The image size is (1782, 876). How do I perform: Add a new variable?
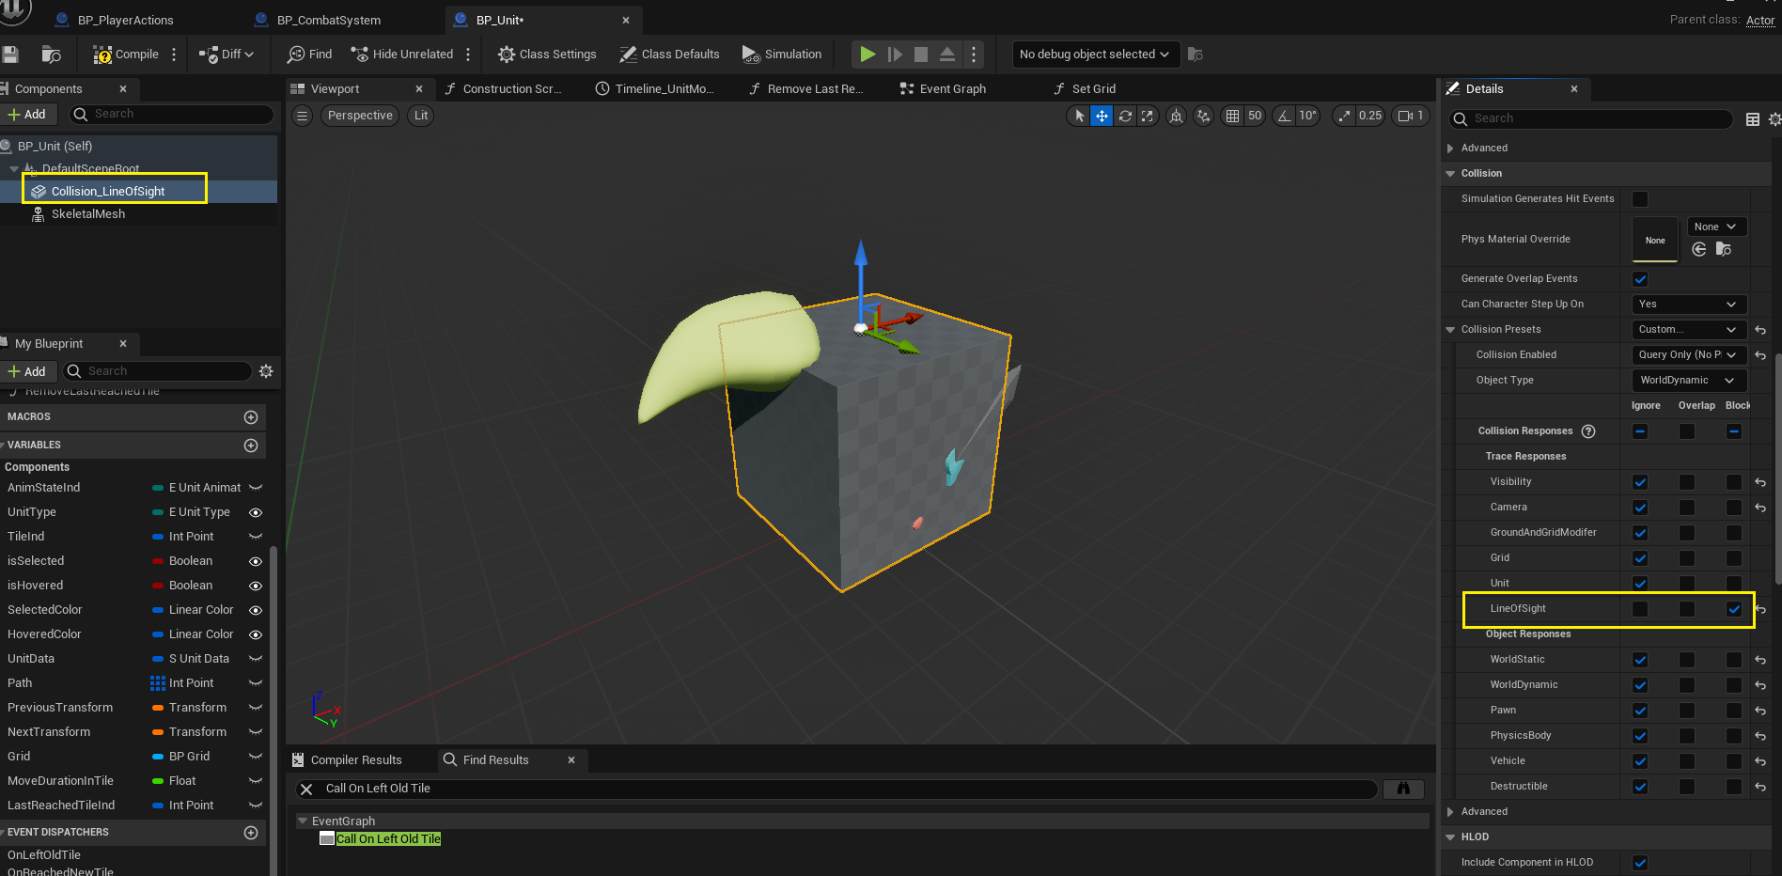point(251,445)
